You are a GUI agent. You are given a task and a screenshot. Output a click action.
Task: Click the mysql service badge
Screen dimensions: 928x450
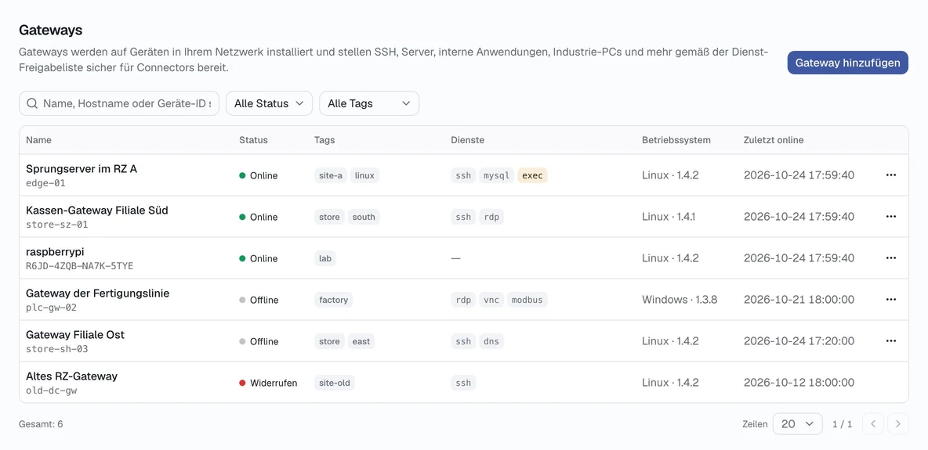[497, 175]
